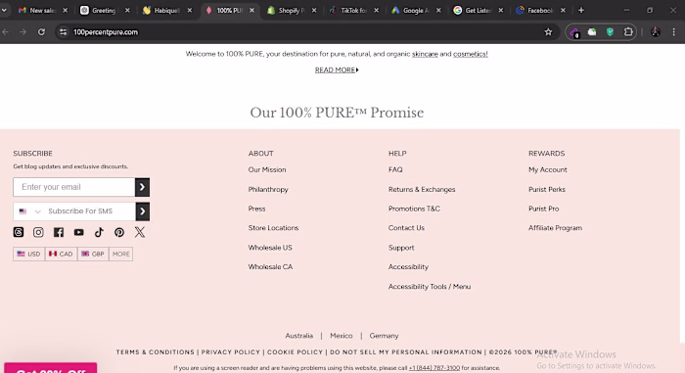Open Wholesale US link
685x373 pixels.
pos(270,248)
